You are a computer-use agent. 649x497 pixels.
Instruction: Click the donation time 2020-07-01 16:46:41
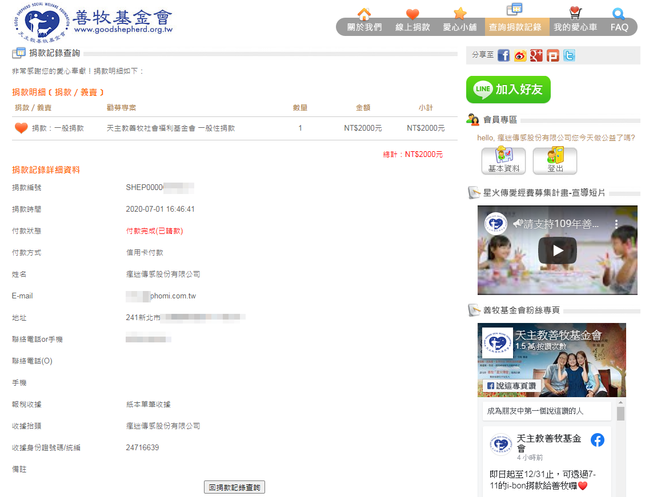pyautogui.click(x=160, y=209)
